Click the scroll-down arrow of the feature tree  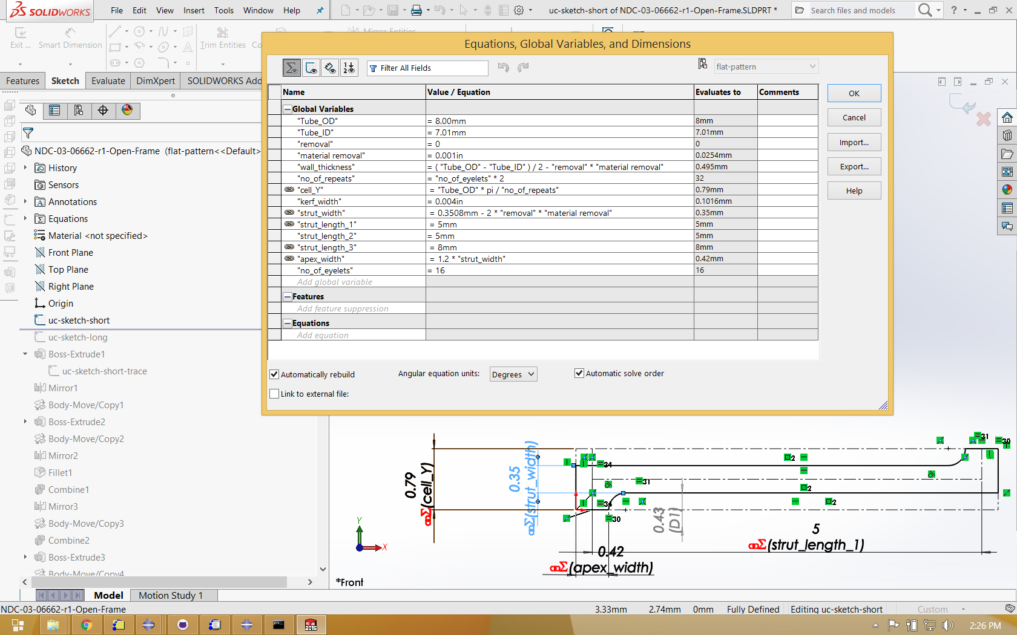pos(323,569)
